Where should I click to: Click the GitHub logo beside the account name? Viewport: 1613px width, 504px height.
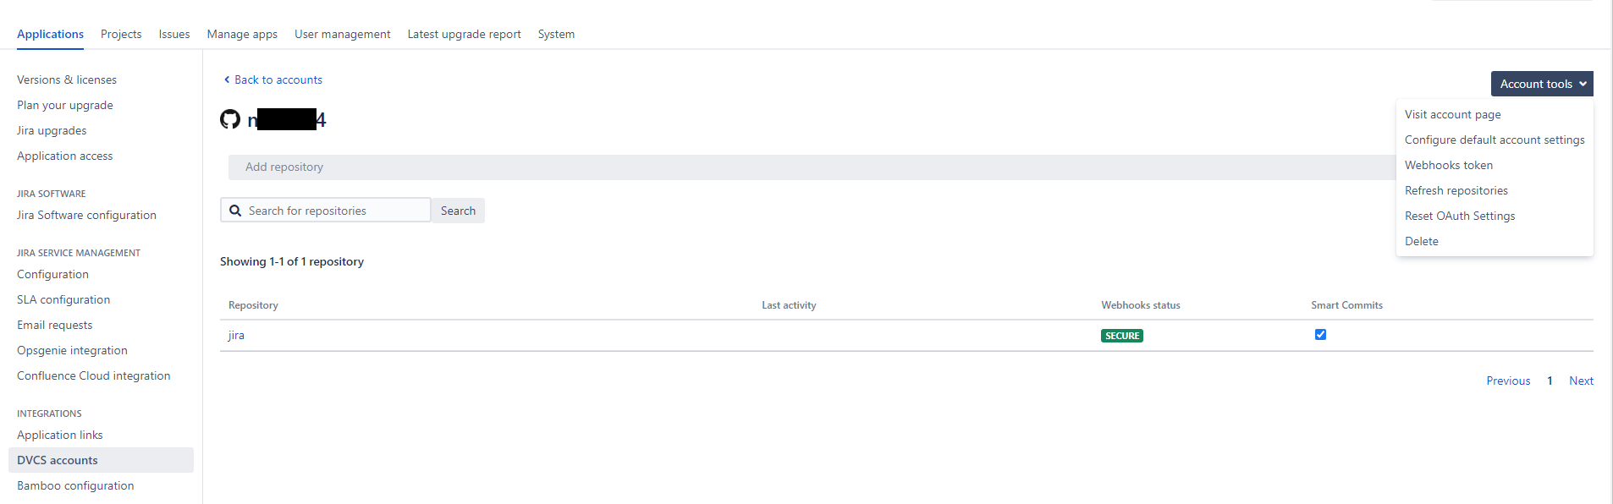(x=230, y=119)
